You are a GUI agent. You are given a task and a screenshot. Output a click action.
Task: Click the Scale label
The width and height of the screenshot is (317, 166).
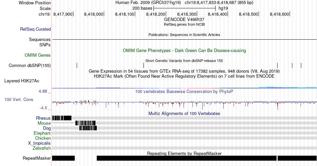(x=45, y=8)
